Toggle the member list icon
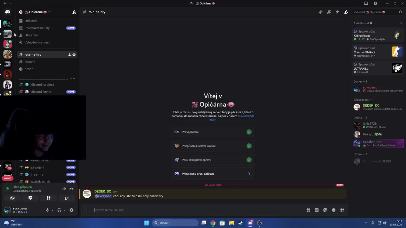The image size is (406, 228). [346, 12]
